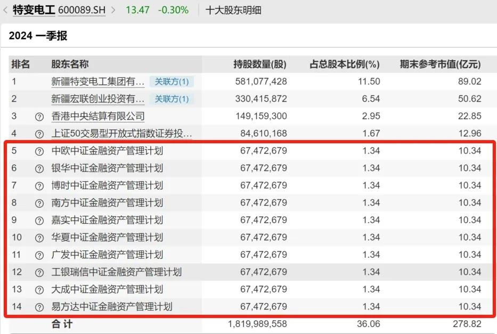Click help icon beside 嘉实中证金融资产管理计划
Image resolution: width=497 pixels, height=334 pixels.
pyautogui.click(x=39, y=221)
